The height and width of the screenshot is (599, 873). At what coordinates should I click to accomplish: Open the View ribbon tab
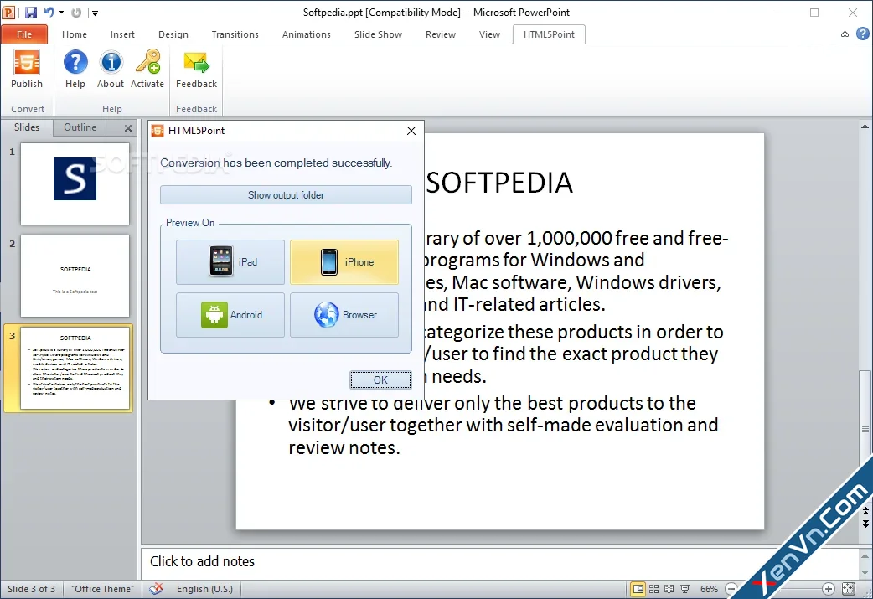click(489, 34)
